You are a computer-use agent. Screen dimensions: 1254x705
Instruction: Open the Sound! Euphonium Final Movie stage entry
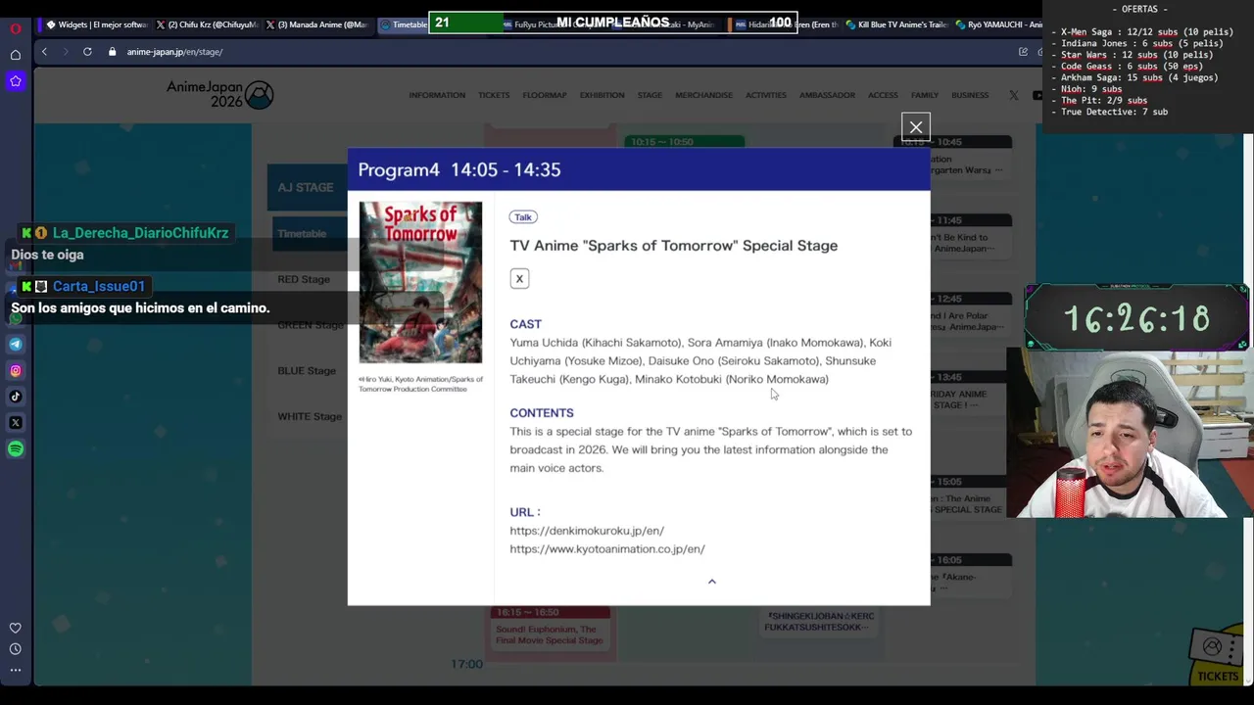point(550,629)
